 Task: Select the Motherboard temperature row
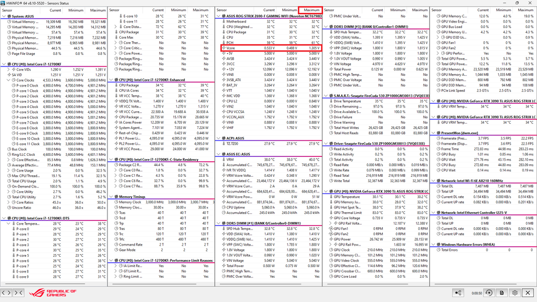269,21
